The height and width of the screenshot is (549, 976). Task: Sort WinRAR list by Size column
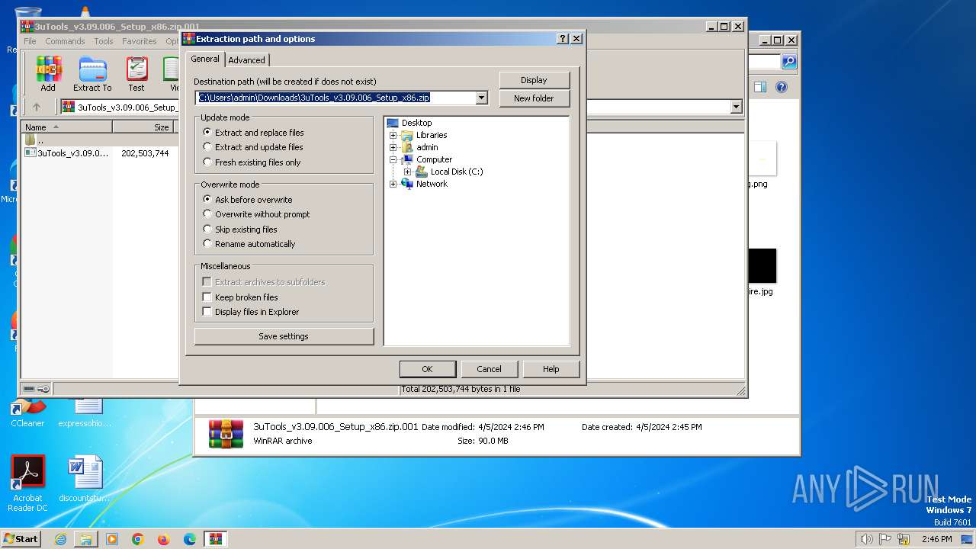point(143,127)
